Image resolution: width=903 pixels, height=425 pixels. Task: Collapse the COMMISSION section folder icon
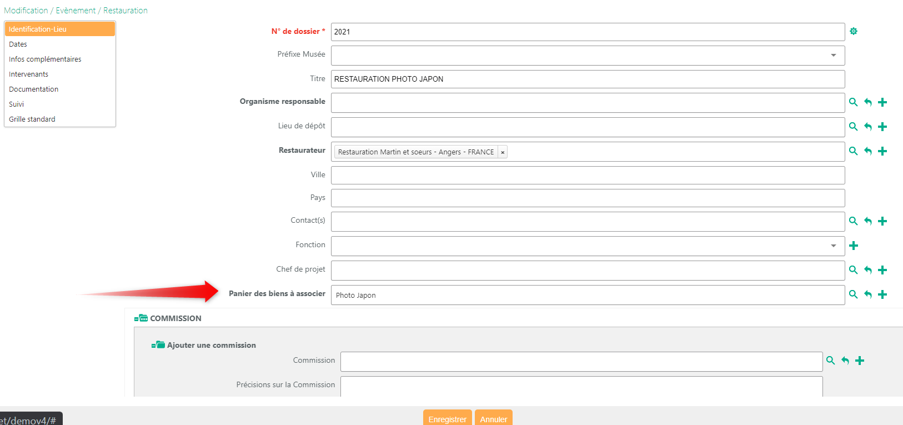pyautogui.click(x=141, y=318)
